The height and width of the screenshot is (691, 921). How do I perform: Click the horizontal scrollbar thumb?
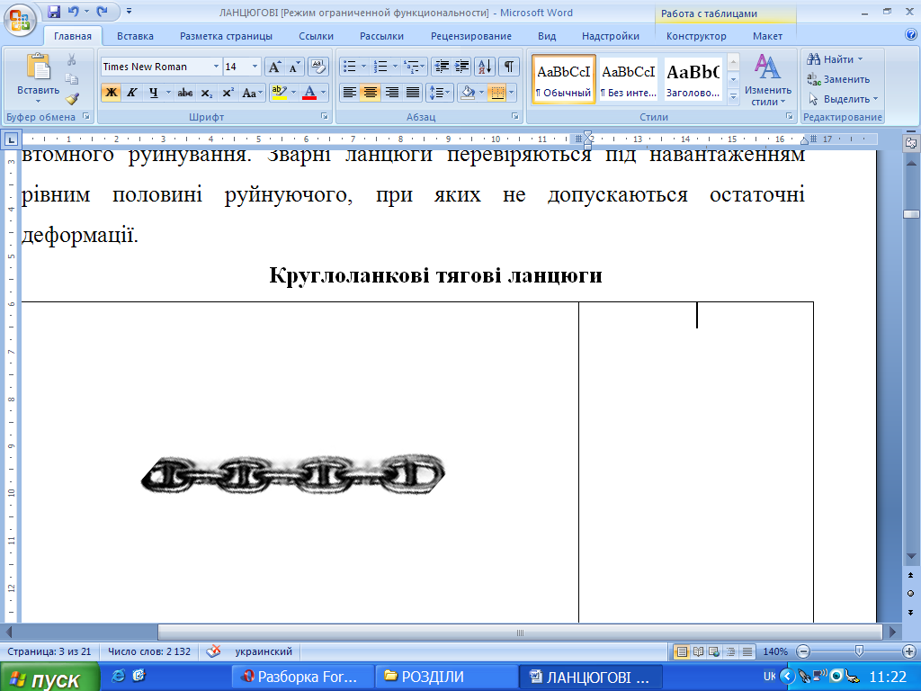(520, 633)
